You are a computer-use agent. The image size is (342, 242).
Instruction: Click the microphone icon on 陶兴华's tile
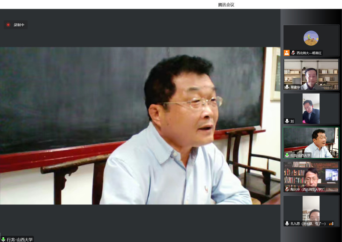(x=287, y=189)
